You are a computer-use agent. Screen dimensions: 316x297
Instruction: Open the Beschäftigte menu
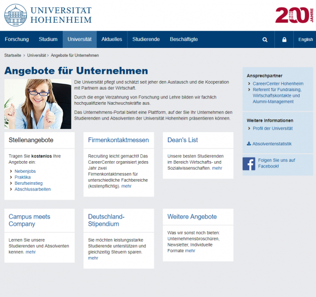(184, 39)
